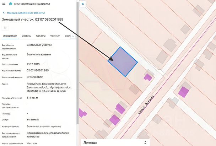Click the улица Ленина street label
Viewport: 216px width, 146px height.
146,105
